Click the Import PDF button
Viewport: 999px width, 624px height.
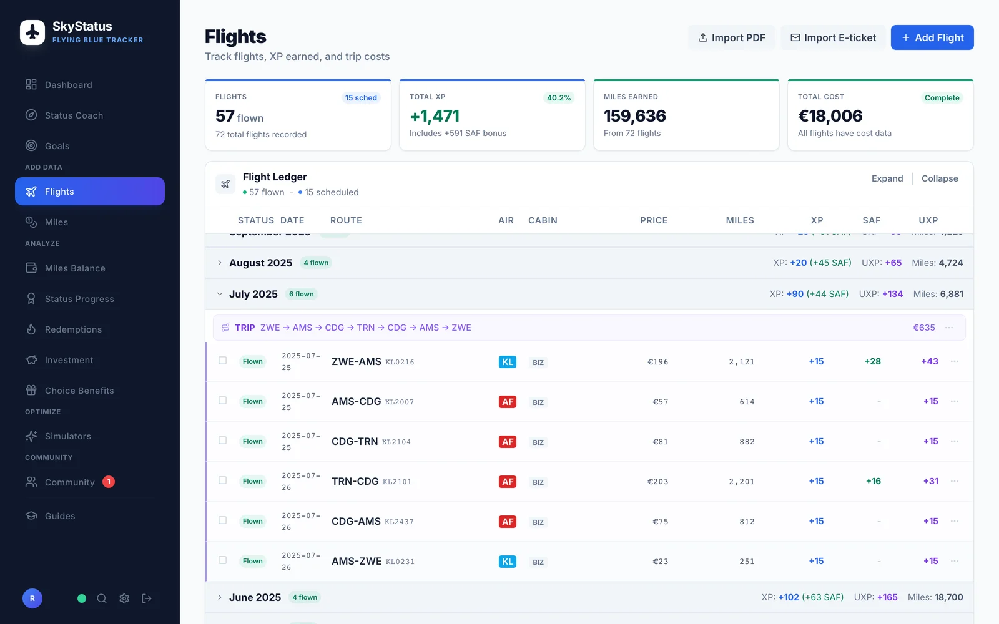[x=732, y=37]
